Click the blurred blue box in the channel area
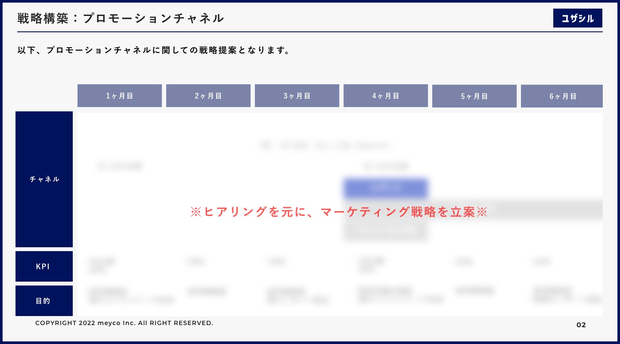The image size is (620, 344). [385, 188]
